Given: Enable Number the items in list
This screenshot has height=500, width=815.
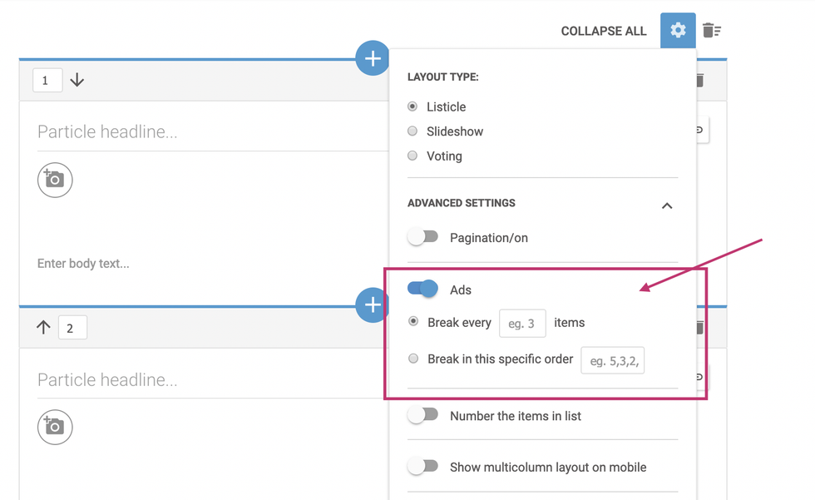Looking at the screenshot, I should (423, 415).
